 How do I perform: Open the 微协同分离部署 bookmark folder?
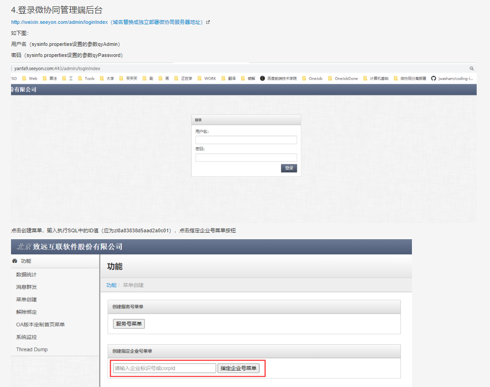tap(410, 79)
